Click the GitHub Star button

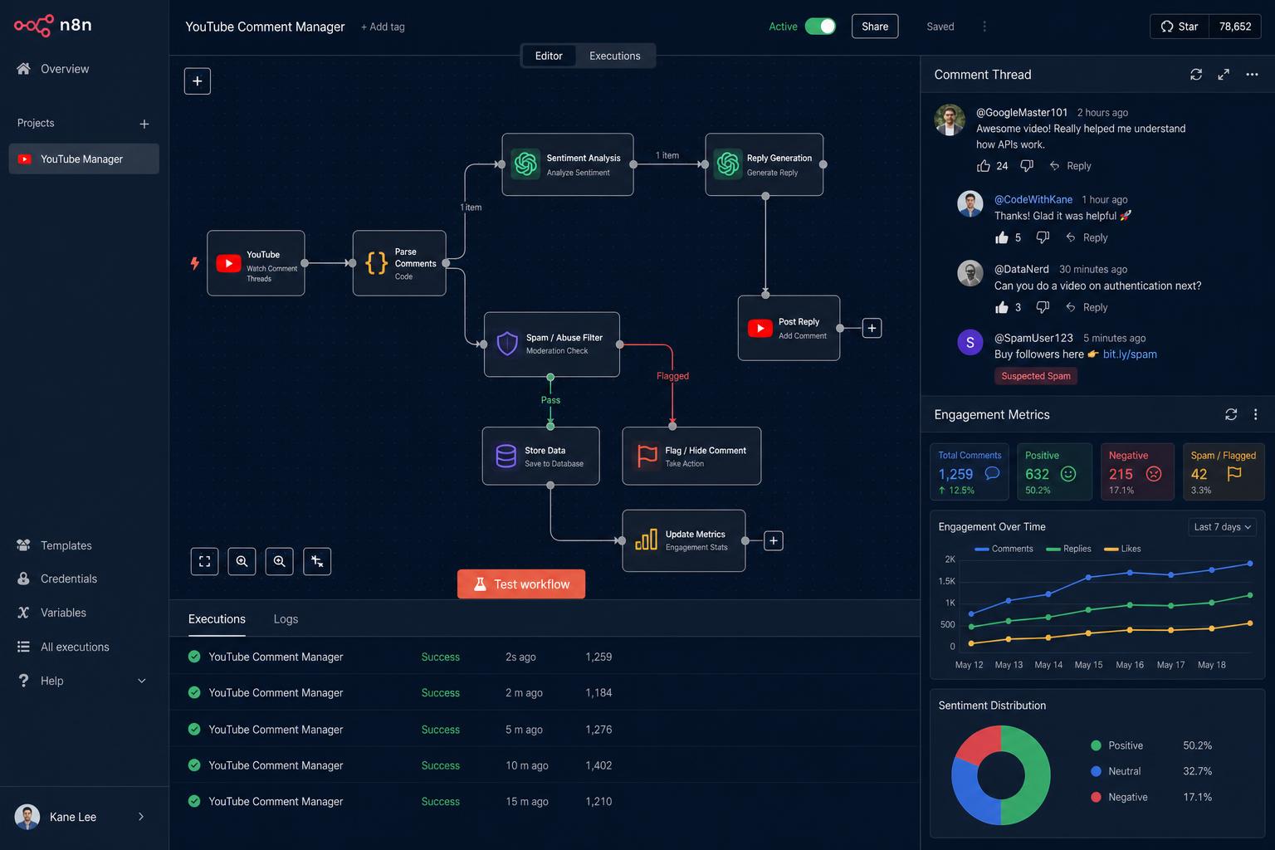point(1180,27)
